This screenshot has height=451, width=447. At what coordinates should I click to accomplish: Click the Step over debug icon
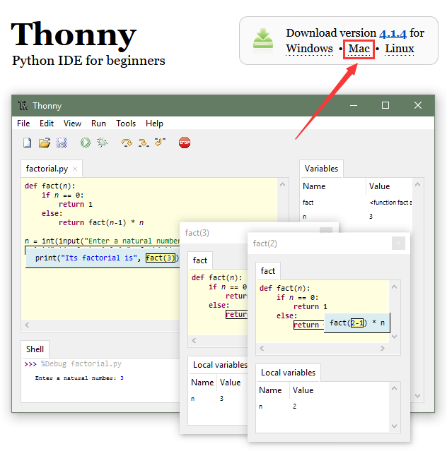point(127,143)
